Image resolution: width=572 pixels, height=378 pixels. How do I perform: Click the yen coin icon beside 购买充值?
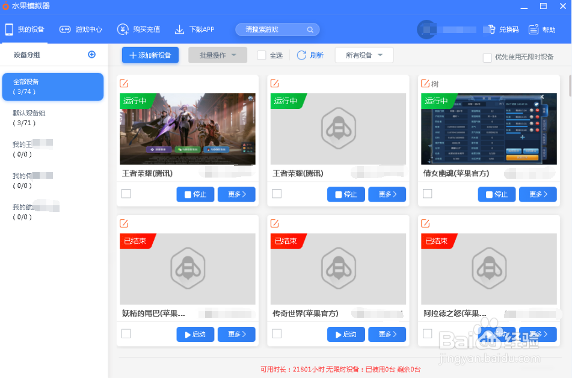[x=123, y=29]
